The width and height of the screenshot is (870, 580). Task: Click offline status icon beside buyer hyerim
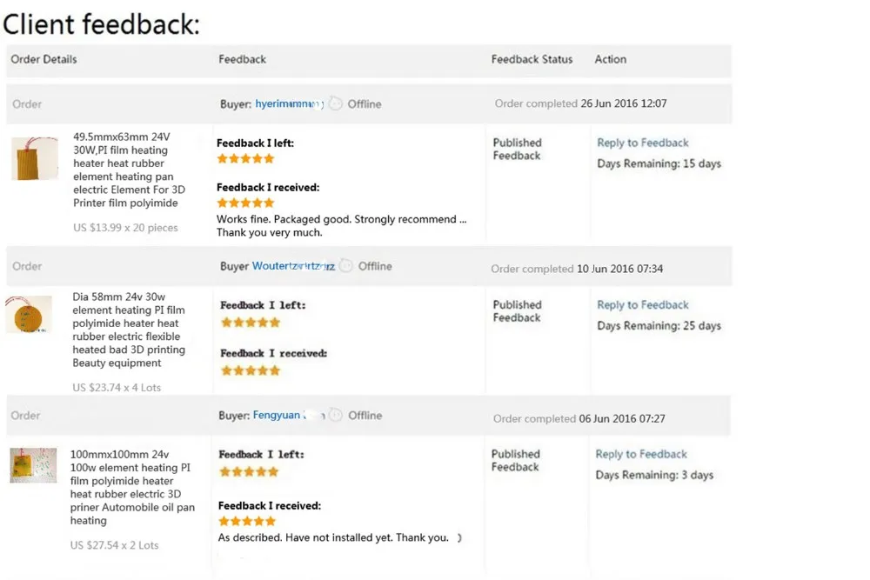pyautogui.click(x=336, y=103)
